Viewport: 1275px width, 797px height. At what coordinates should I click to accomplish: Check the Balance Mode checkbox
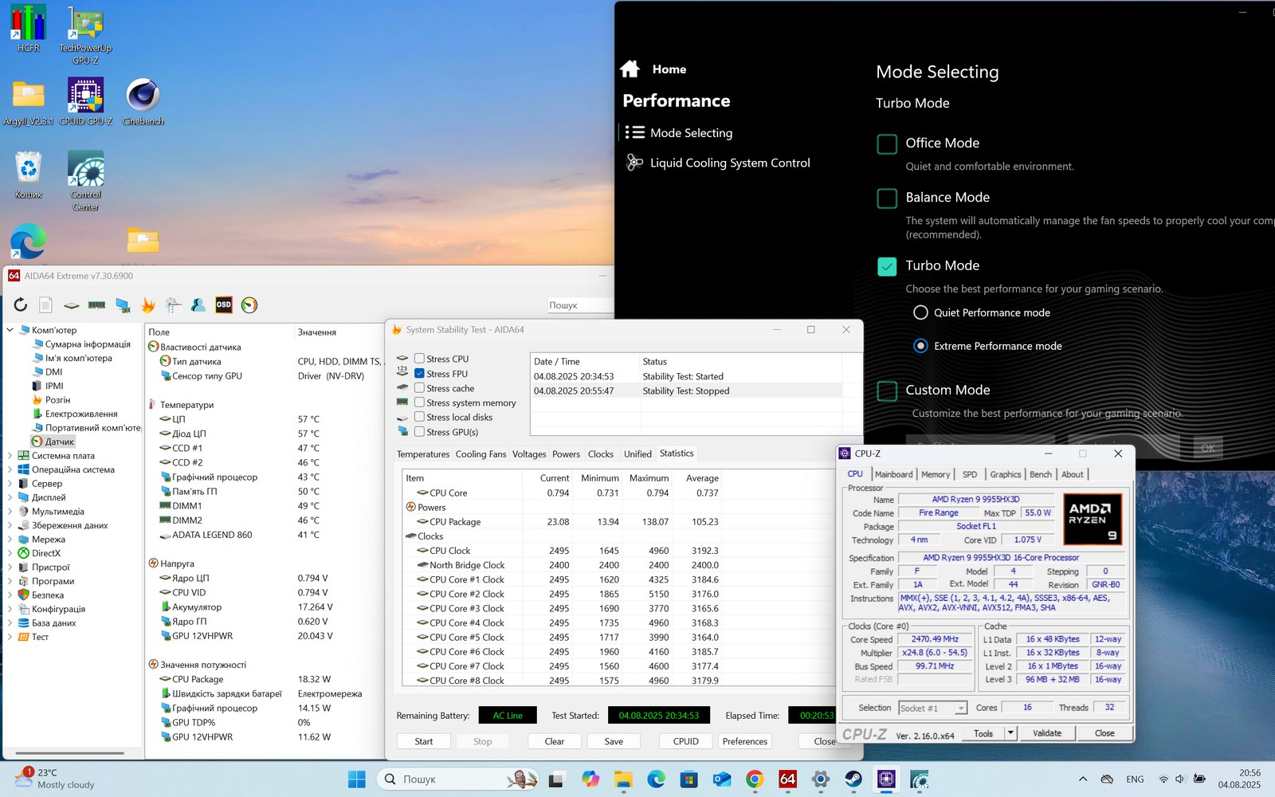tap(887, 198)
